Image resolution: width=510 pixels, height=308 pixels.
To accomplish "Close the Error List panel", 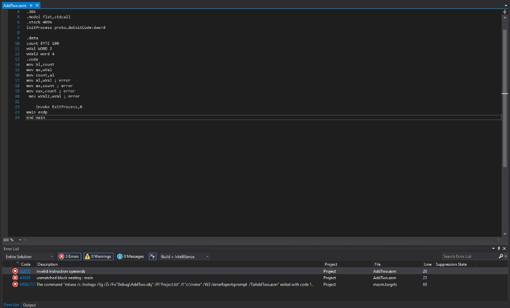I will pyautogui.click(x=505, y=249).
